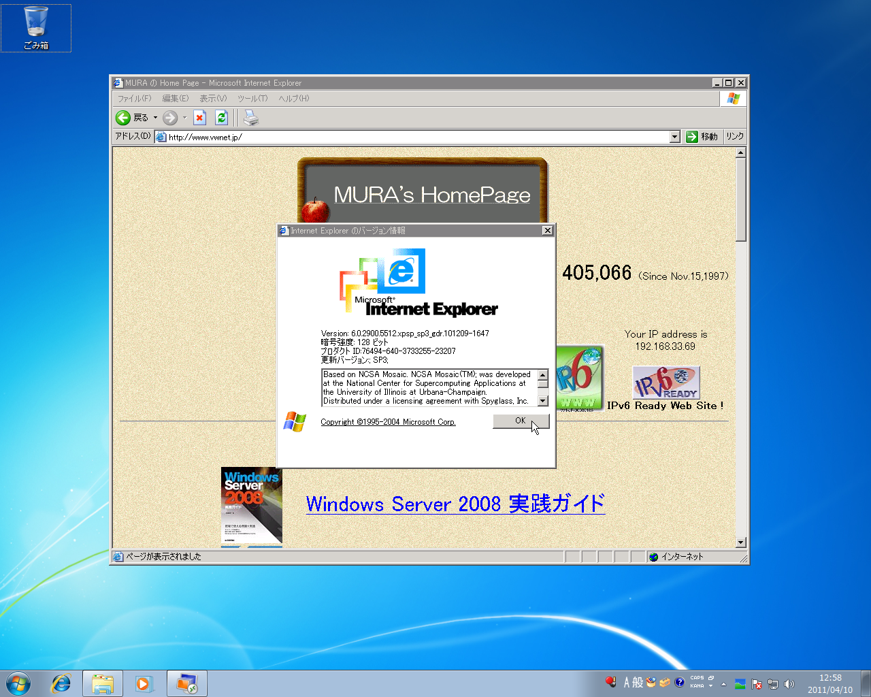Click the IPv6 WWW badge image
The width and height of the screenshot is (871, 697).
click(x=579, y=378)
